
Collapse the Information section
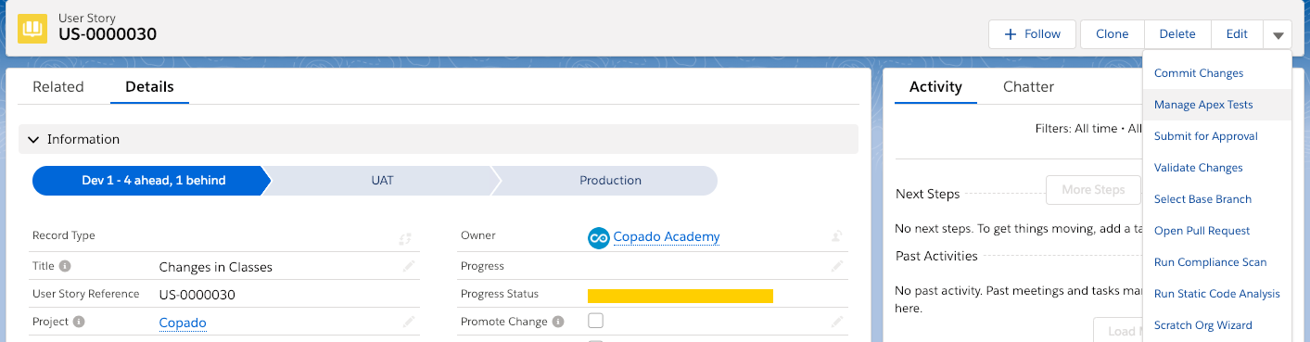click(x=33, y=139)
